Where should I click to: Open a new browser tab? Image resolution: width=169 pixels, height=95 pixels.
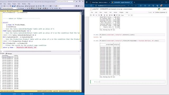point(134,2)
